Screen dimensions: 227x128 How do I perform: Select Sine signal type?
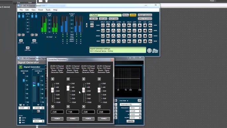pos(20,122)
